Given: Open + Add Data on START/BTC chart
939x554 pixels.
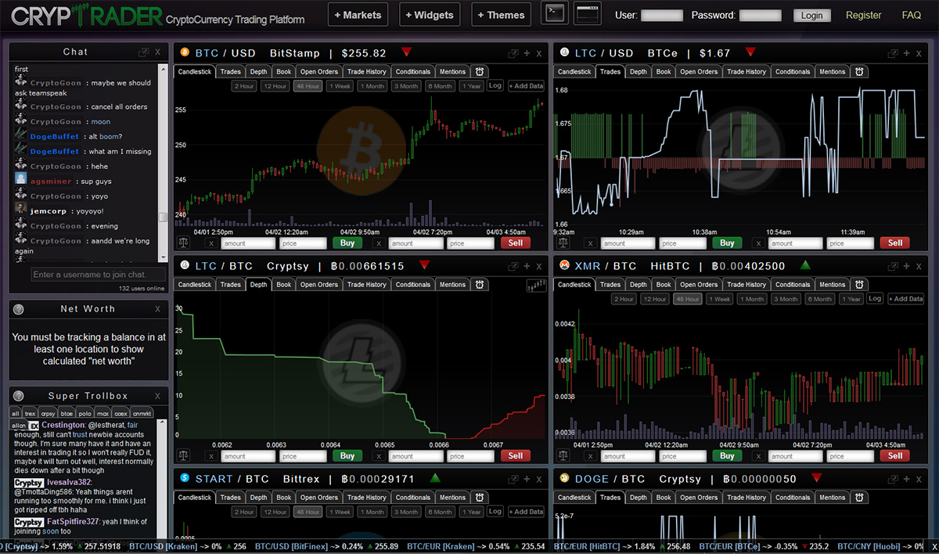Looking at the screenshot, I should 526,512.
